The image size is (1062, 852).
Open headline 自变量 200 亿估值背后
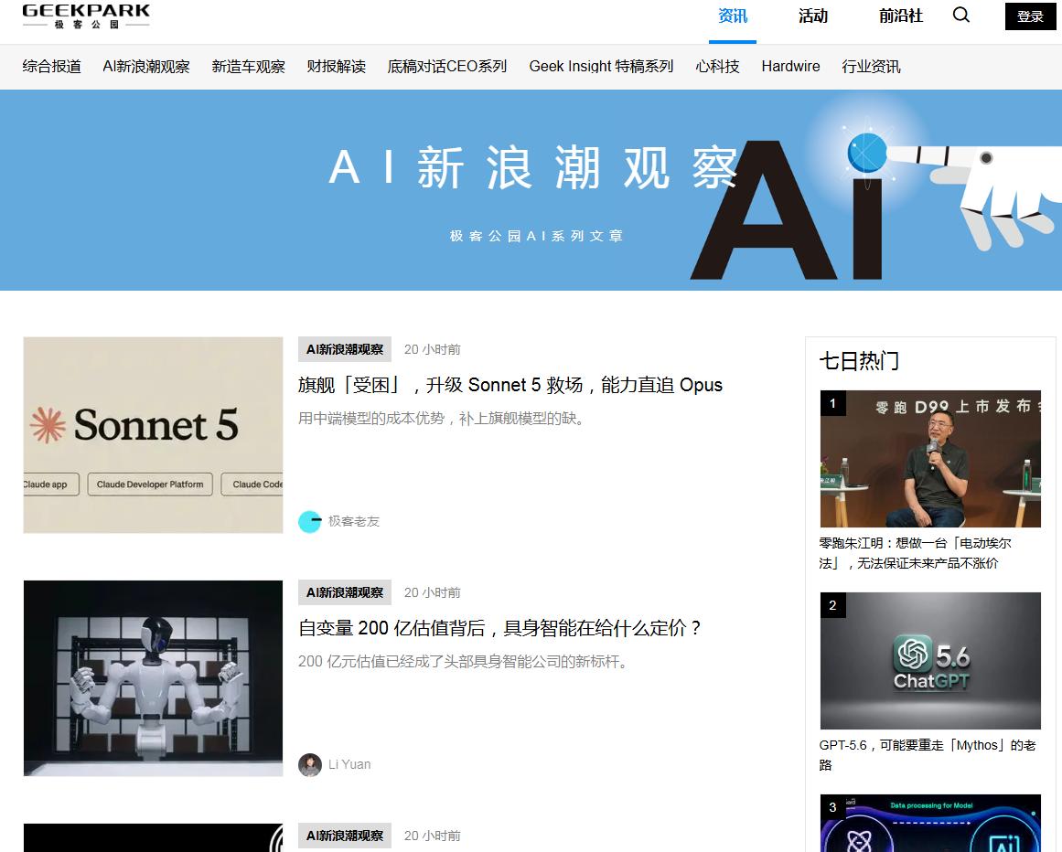(x=499, y=628)
